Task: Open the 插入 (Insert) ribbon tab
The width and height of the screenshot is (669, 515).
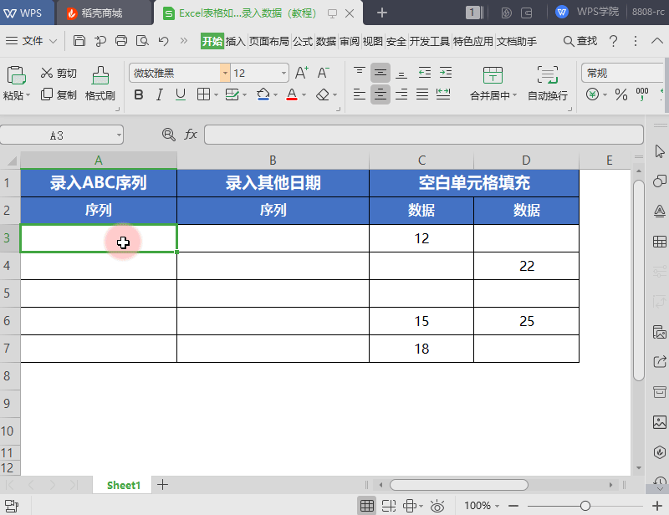Action: coord(235,41)
